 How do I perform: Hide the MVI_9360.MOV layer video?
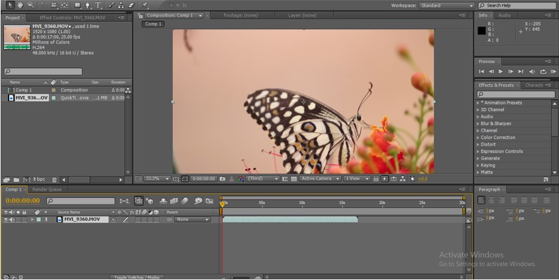pyautogui.click(x=5, y=219)
